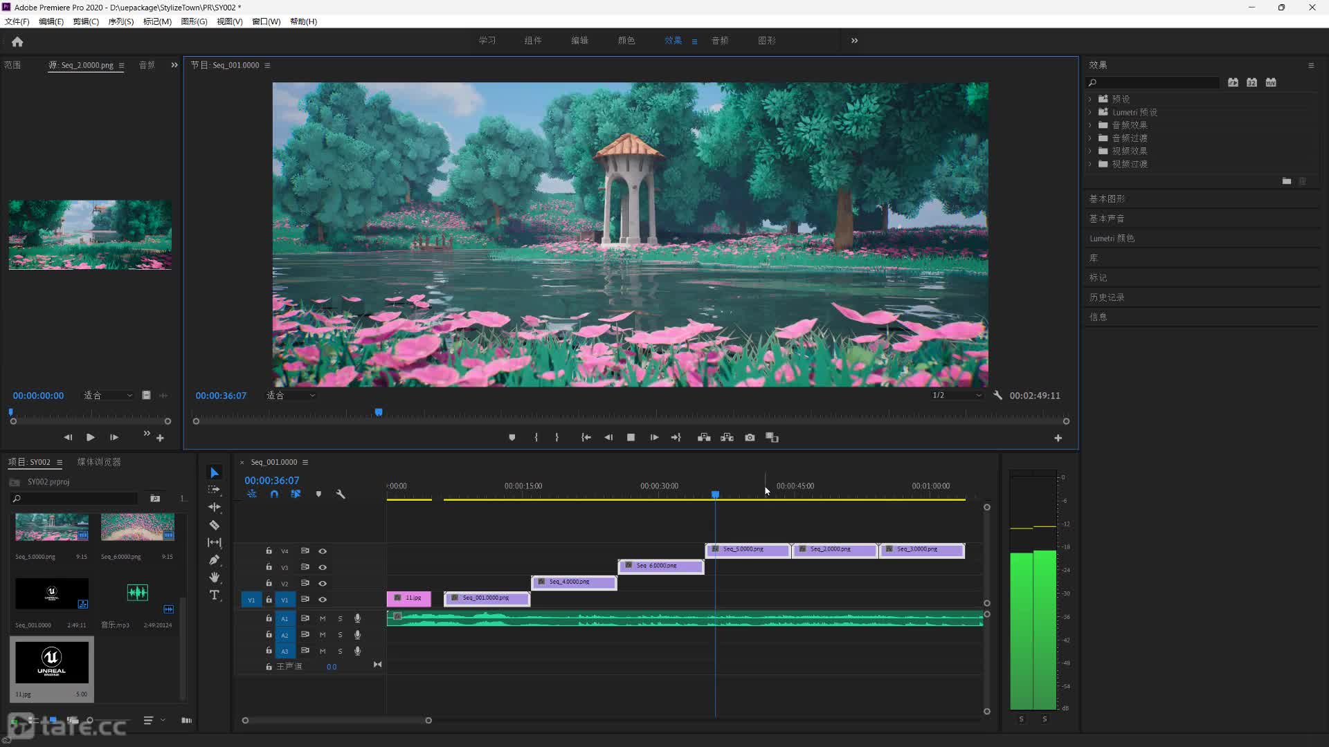Open timeline display settings wrench
Screen dimensions: 1329x747
[x=341, y=495]
